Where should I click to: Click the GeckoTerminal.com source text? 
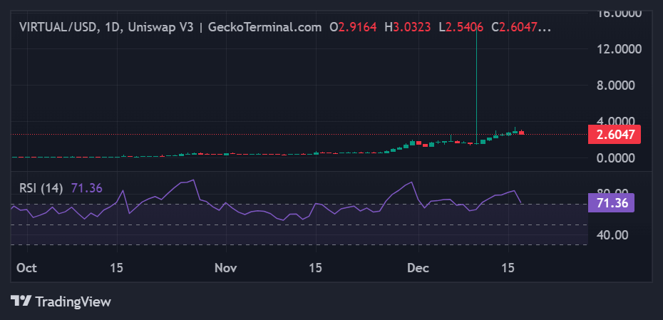(264, 27)
